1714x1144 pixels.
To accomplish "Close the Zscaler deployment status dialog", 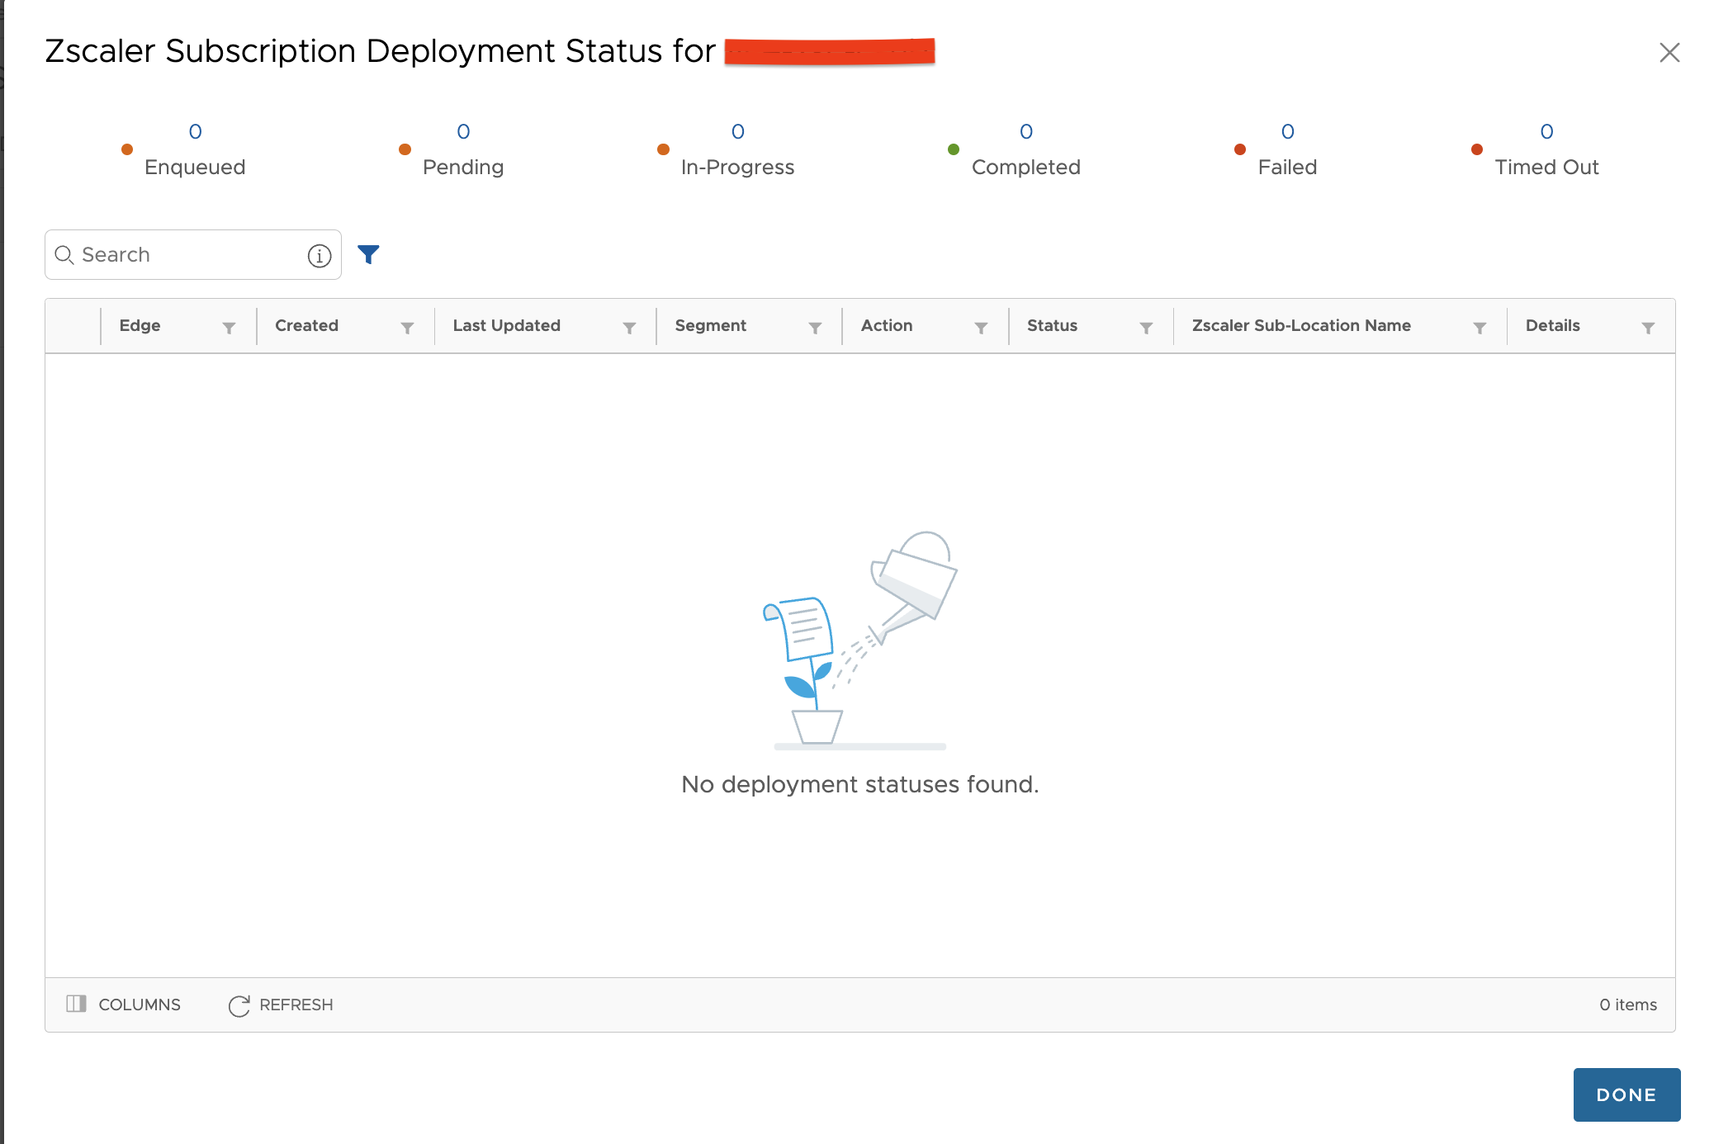I will (1669, 52).
